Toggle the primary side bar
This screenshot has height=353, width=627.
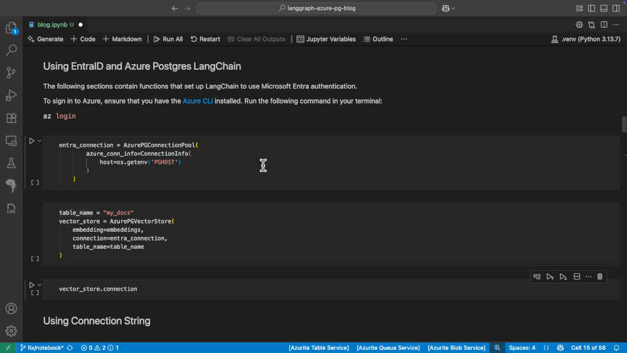[592, 8]
